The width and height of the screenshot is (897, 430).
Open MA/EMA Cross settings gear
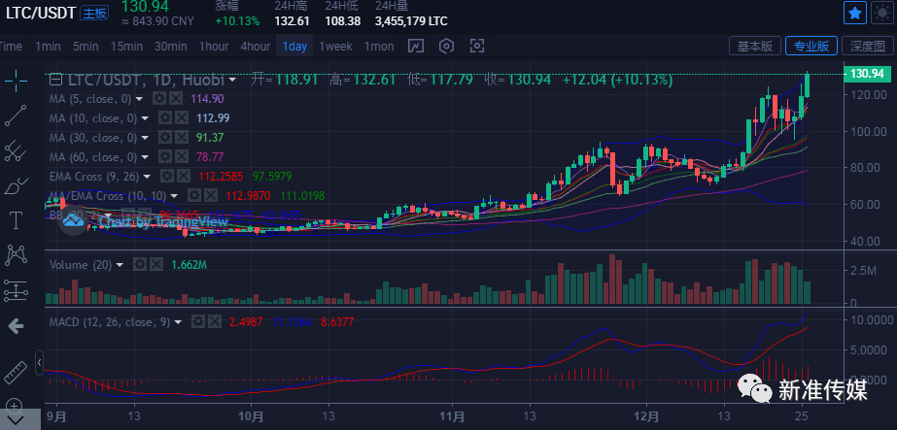pos(194,196)
